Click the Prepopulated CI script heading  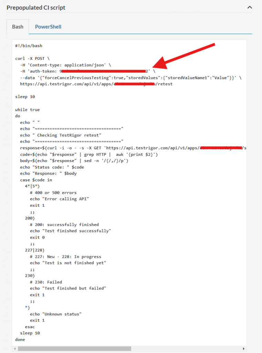36,8
